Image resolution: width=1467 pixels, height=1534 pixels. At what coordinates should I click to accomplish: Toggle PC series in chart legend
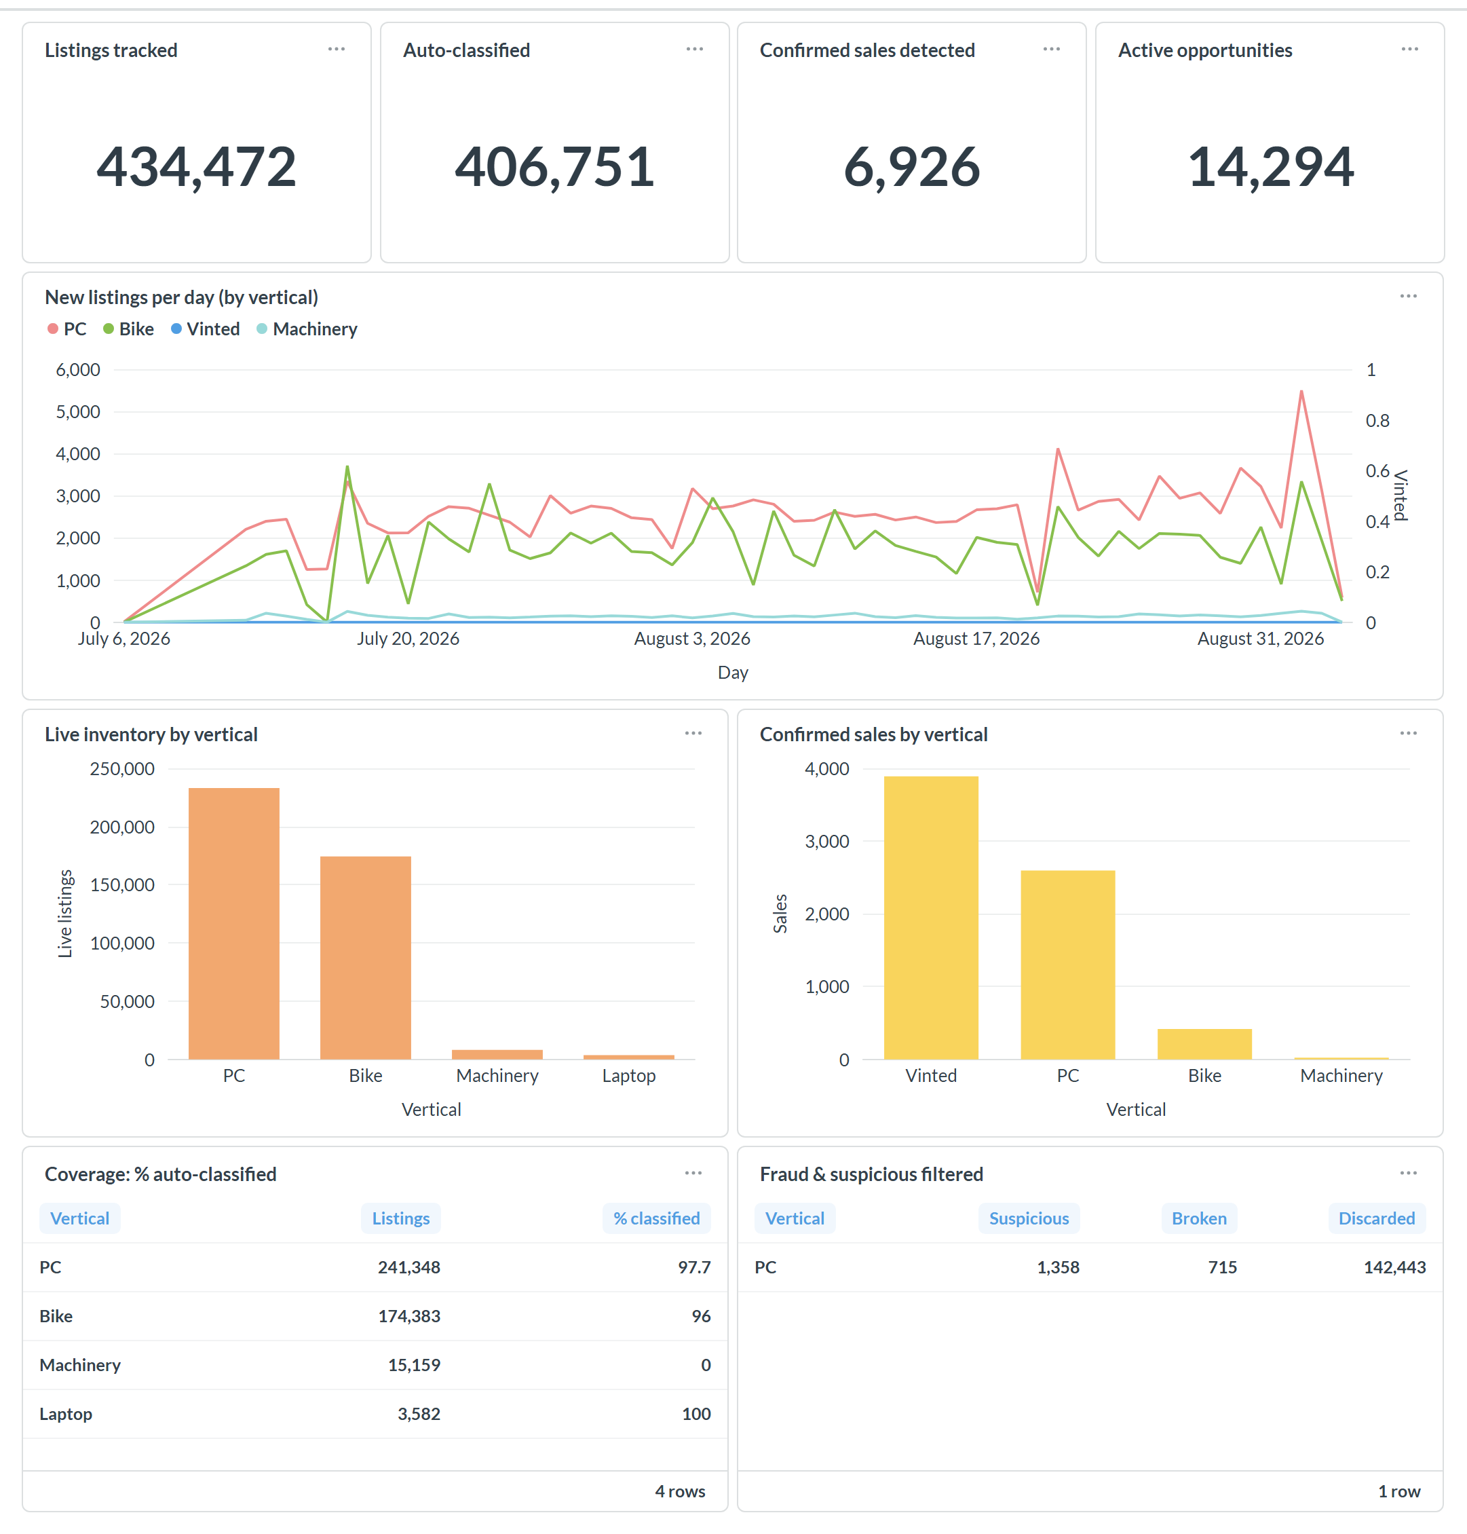tap(67, 329)
